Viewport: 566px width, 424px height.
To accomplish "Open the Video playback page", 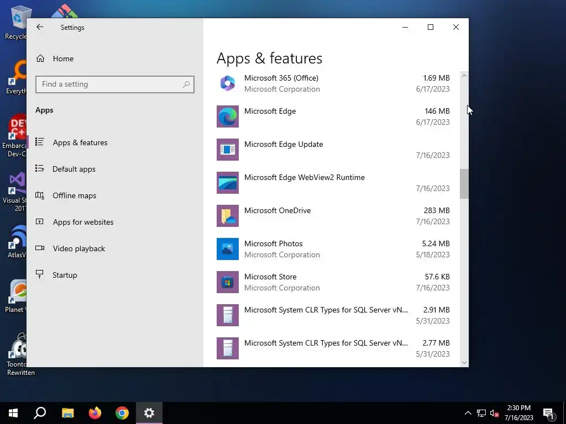I will pyautogui.click(x=78, y=248).
